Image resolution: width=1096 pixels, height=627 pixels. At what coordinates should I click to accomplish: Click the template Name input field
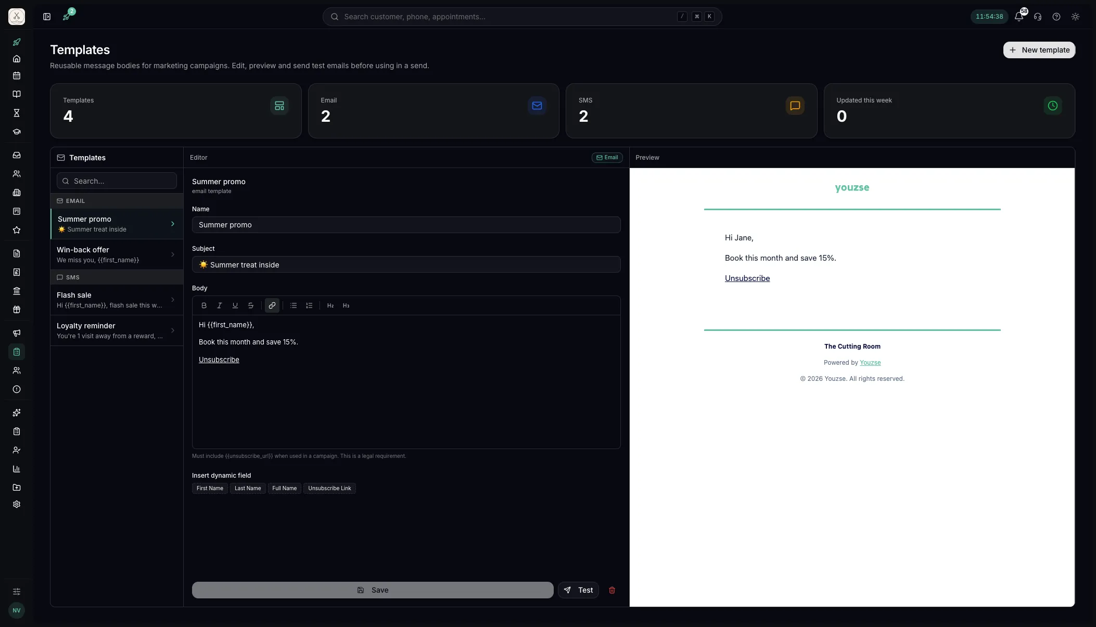pos(406,225)
